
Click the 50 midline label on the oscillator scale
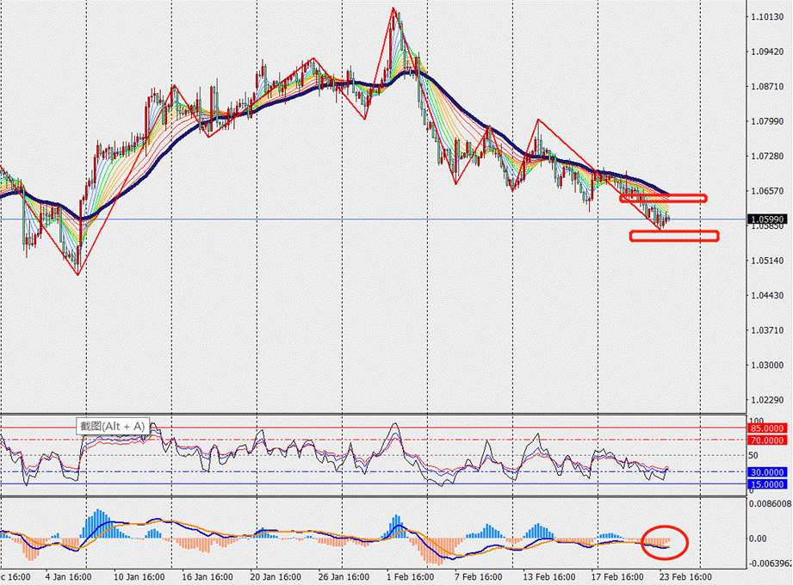point(753,455)
